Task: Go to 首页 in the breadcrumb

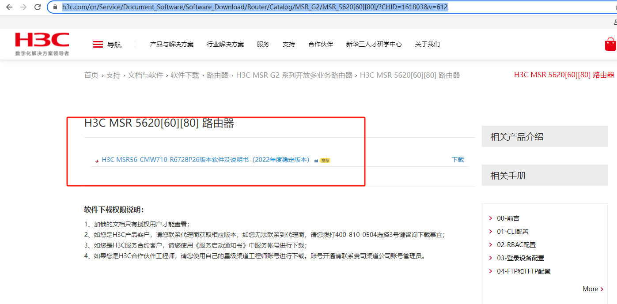Action: (x=91, y=75)
